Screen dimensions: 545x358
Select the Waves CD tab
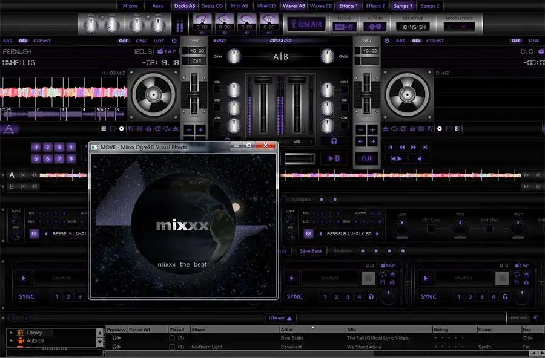321,6
